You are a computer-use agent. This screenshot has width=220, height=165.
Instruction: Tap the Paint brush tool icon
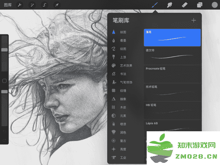coord(155,5)
